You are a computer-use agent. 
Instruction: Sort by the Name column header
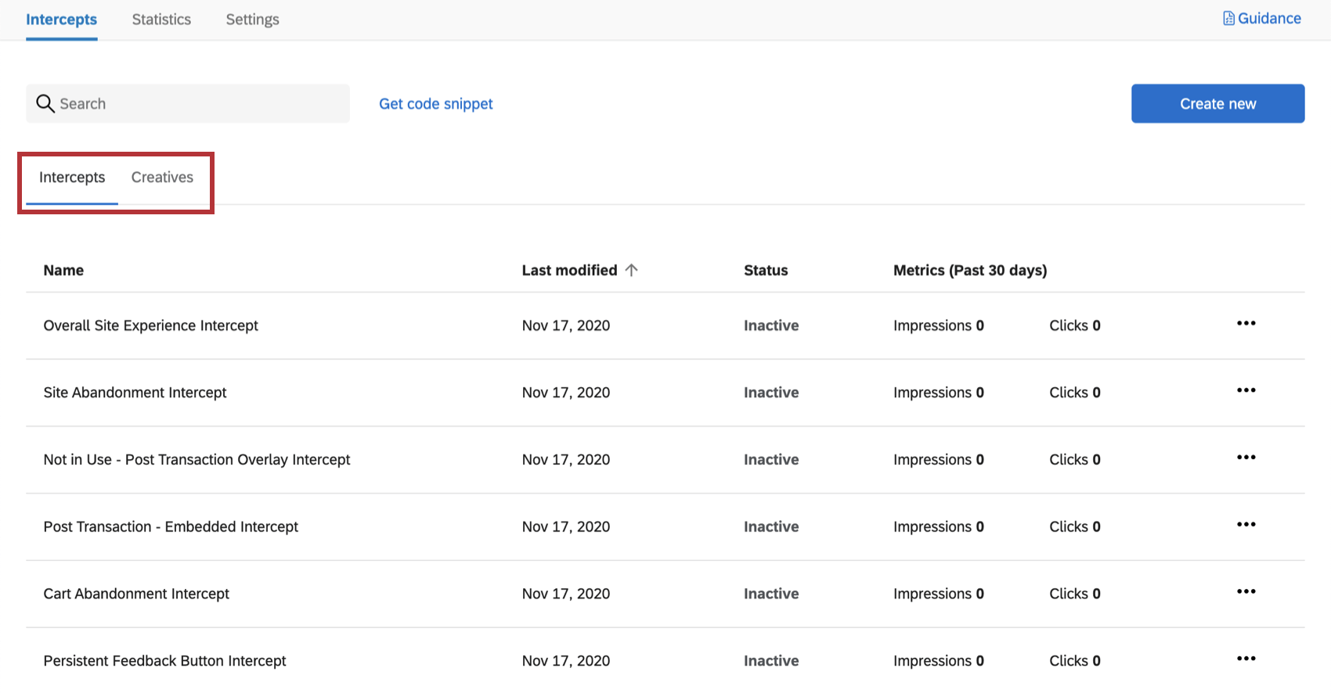click(63, 271)
